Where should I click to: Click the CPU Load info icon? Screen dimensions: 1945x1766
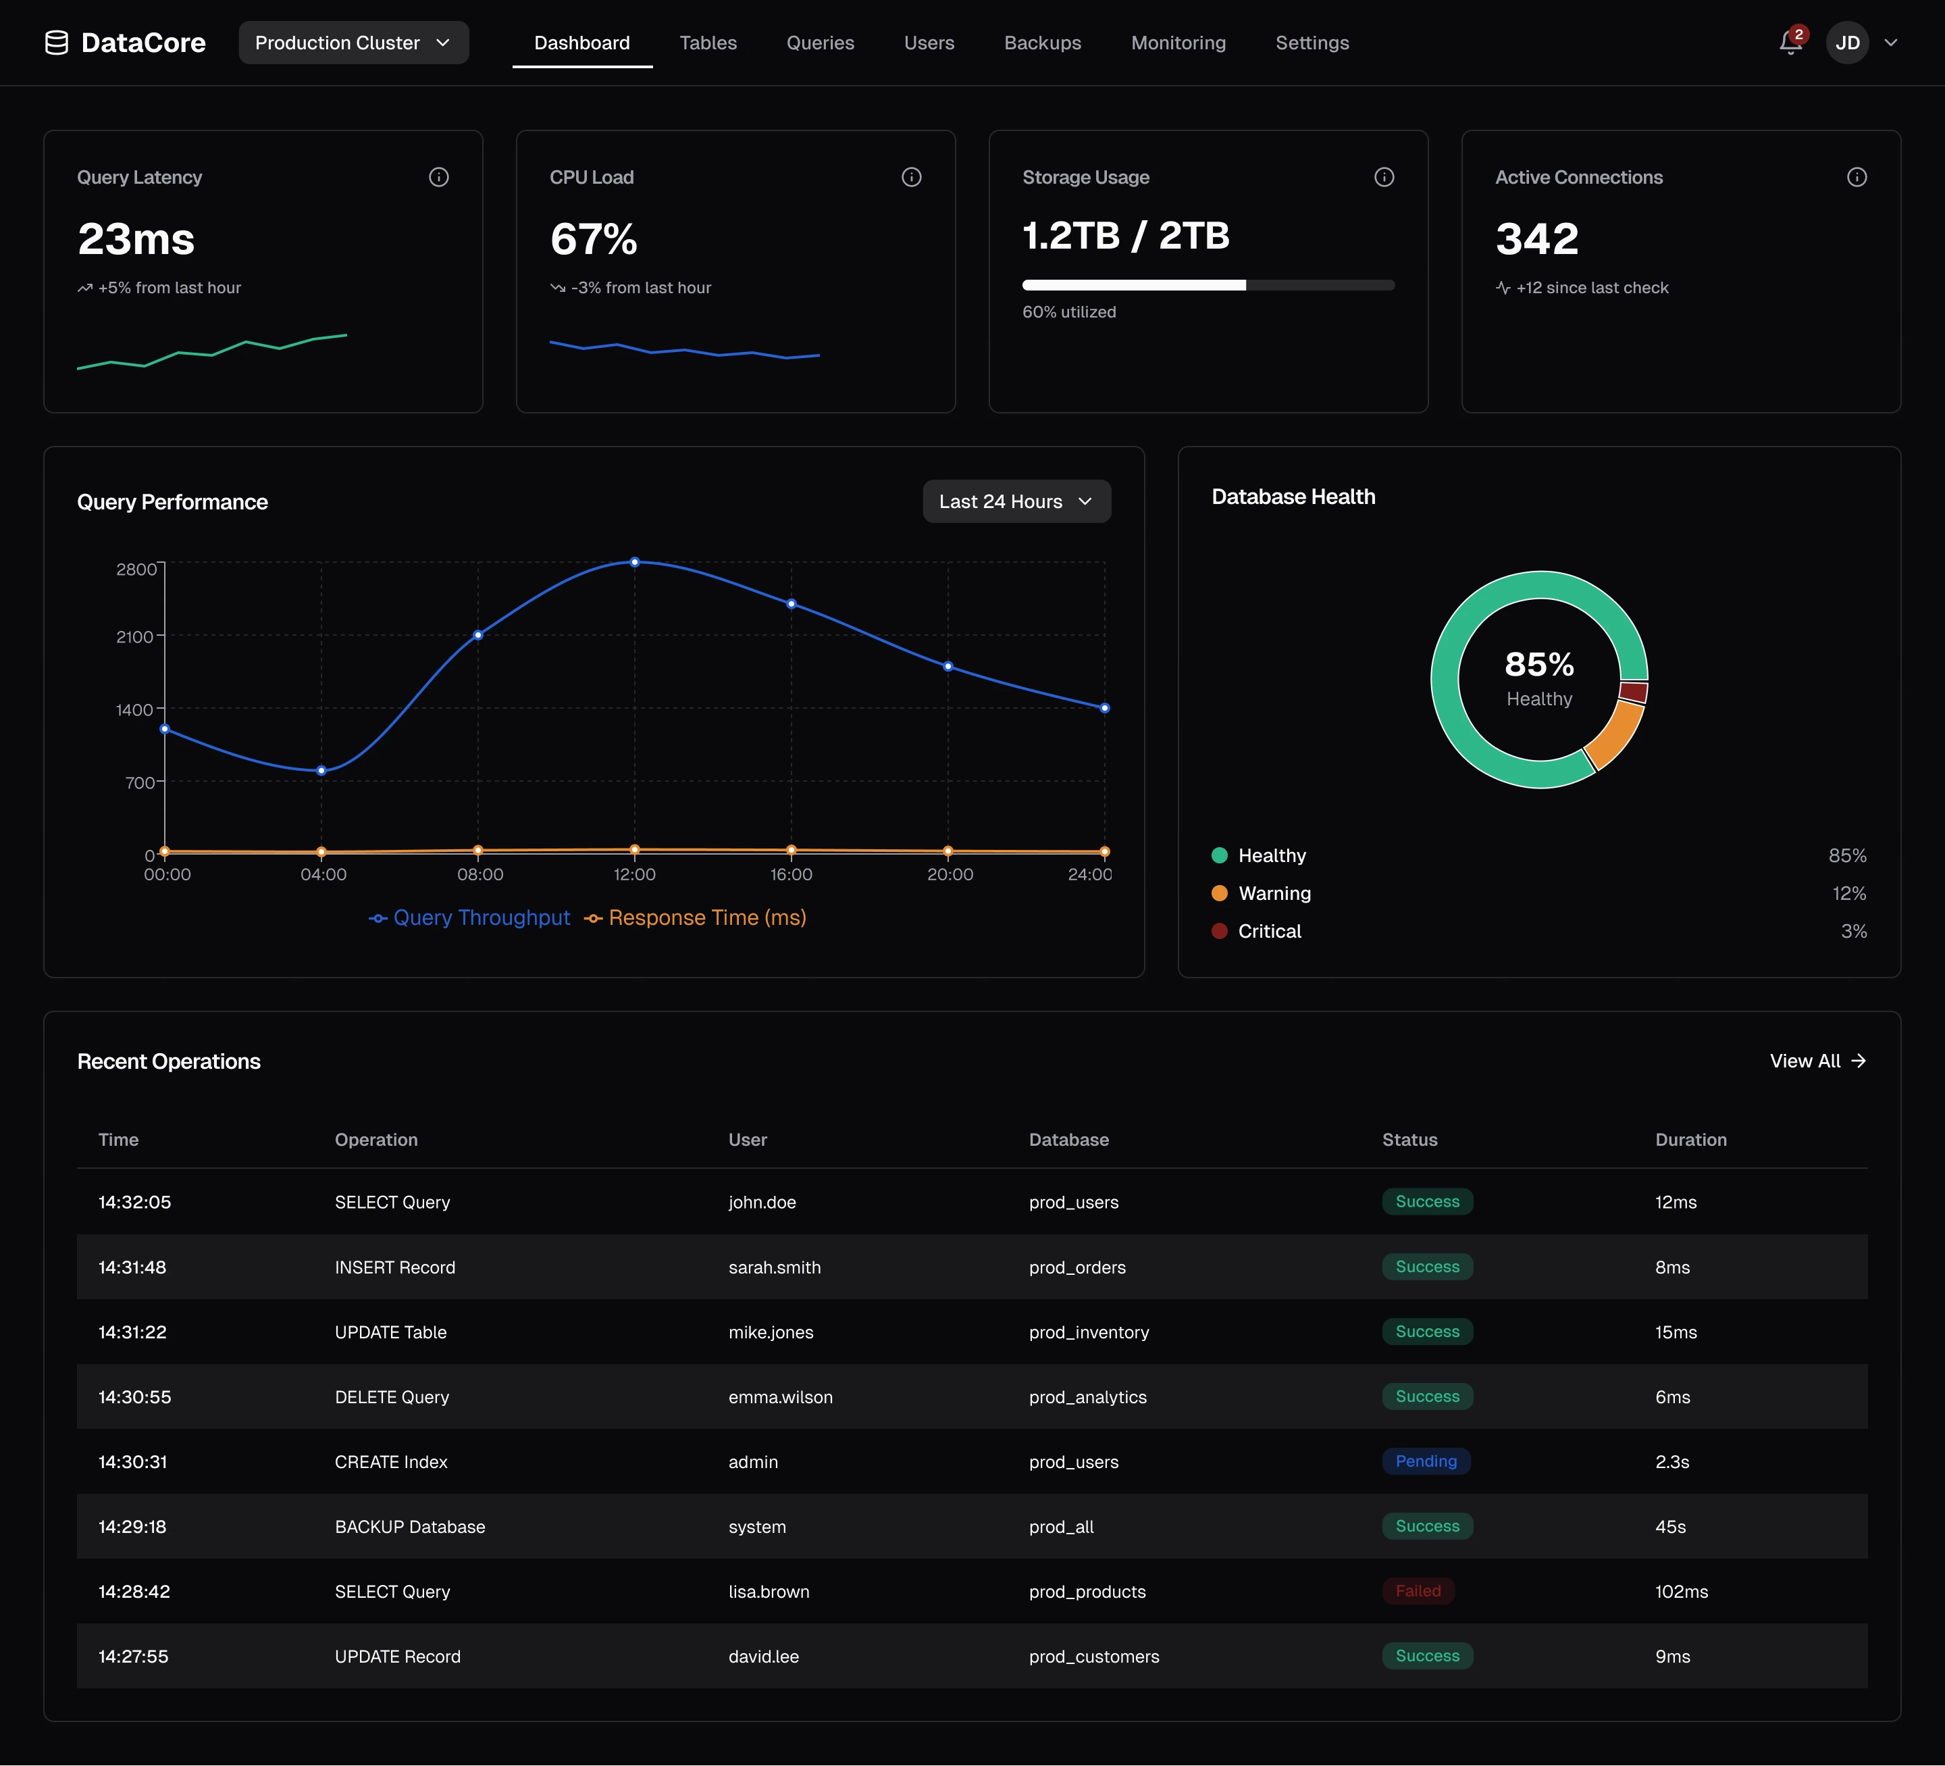[911, 176]
